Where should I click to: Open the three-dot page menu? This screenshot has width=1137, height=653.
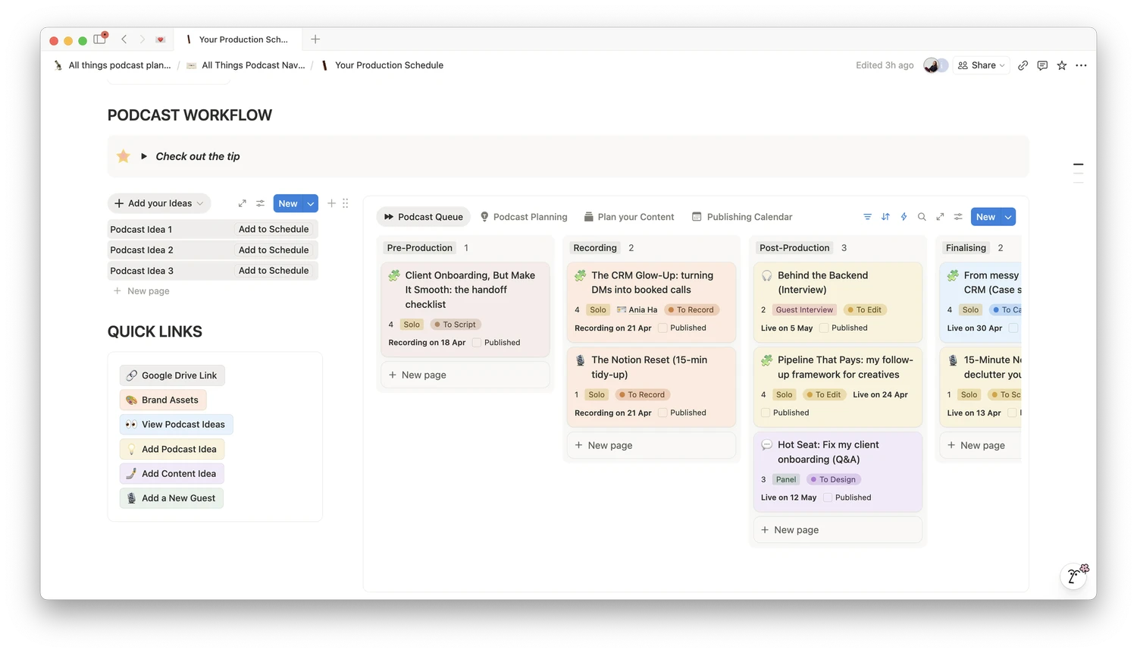click(1081, 65)
